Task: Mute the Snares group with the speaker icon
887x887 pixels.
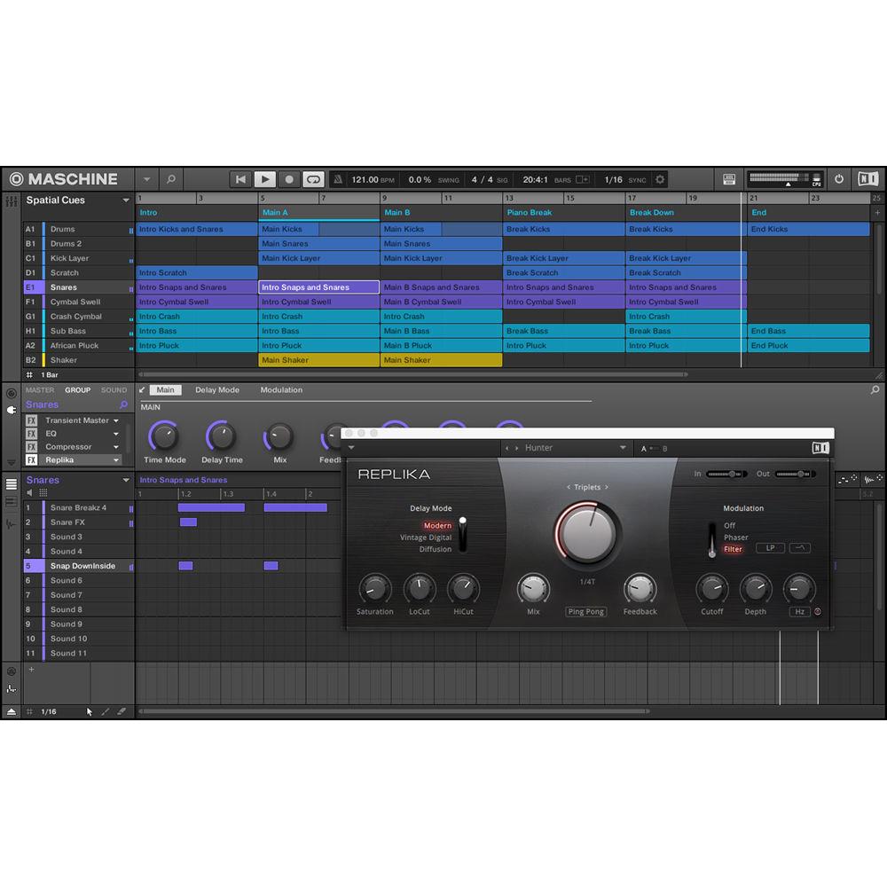Action: pyautogui.click(x=29, y=491)
